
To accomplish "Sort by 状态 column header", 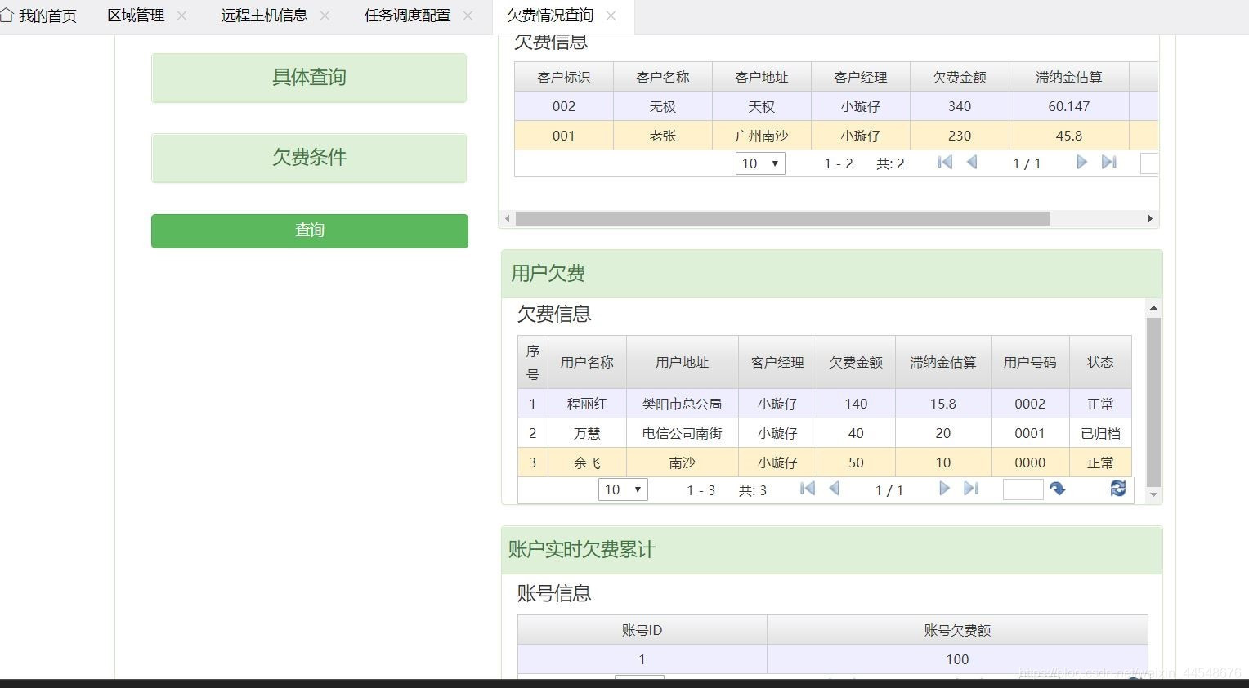I will coord(1100,362).
